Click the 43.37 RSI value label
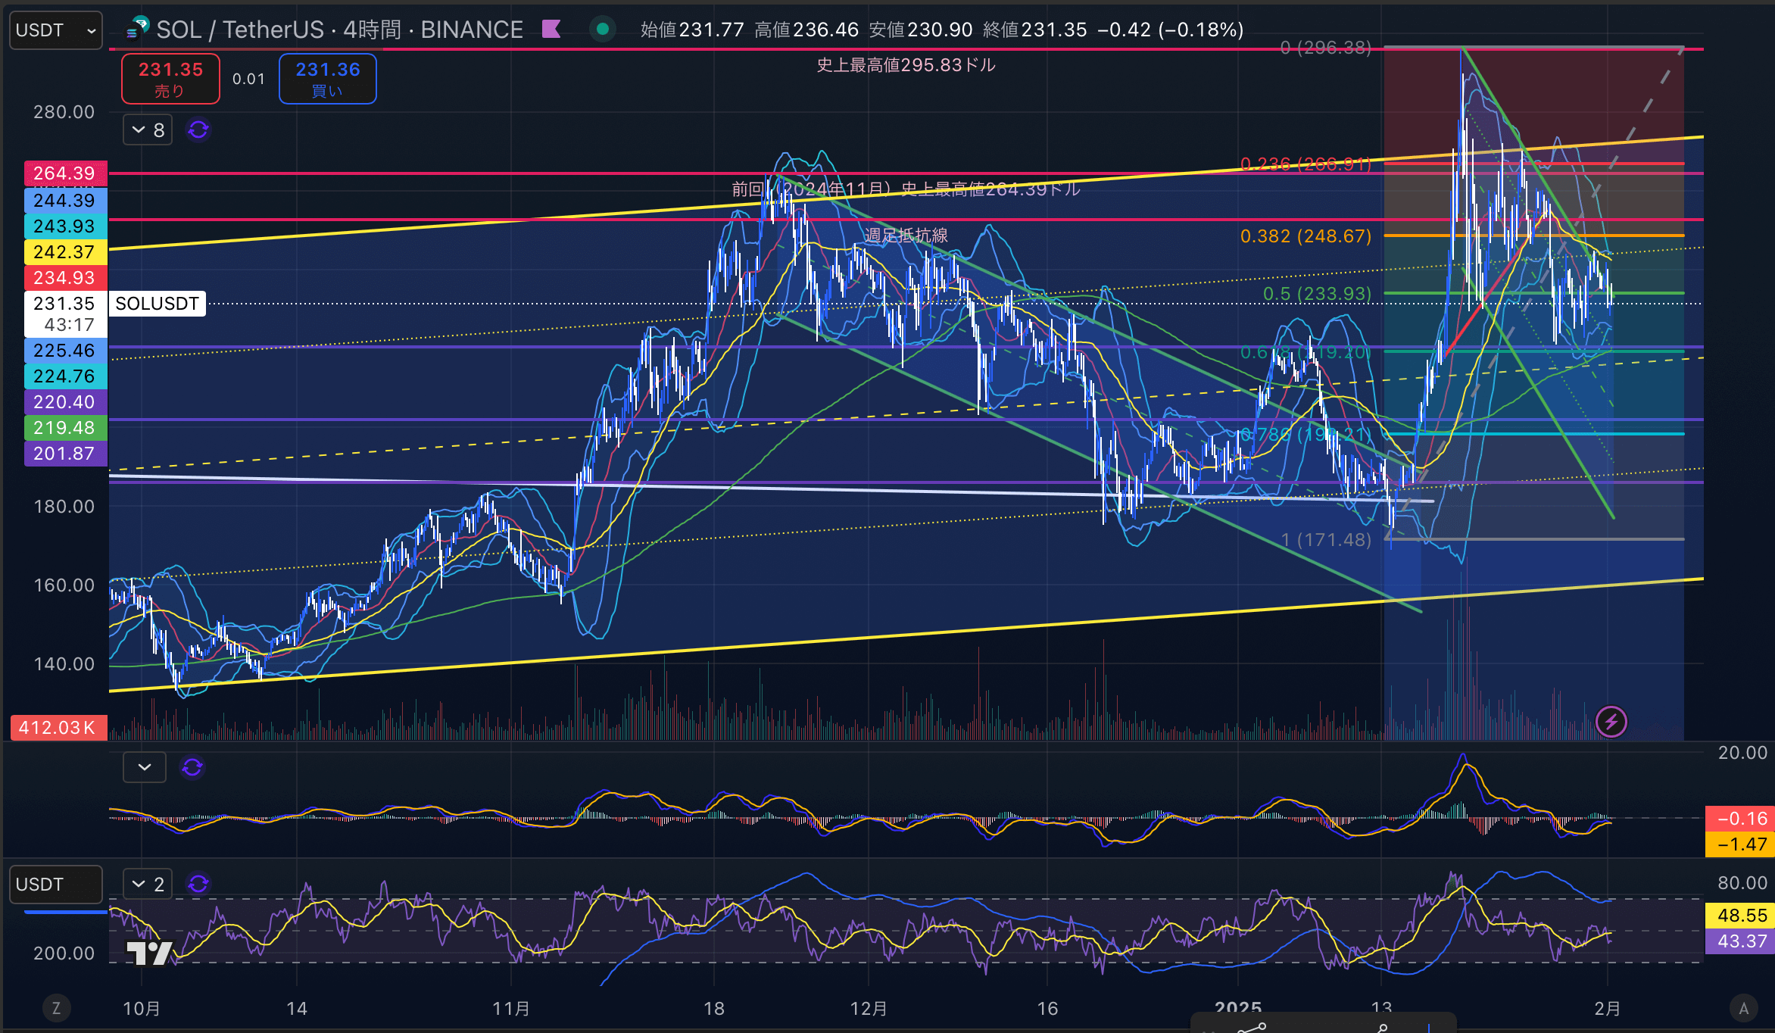Viewport: 1775px width, 1033px height. pyautogui.click(x=1740, y=941)
